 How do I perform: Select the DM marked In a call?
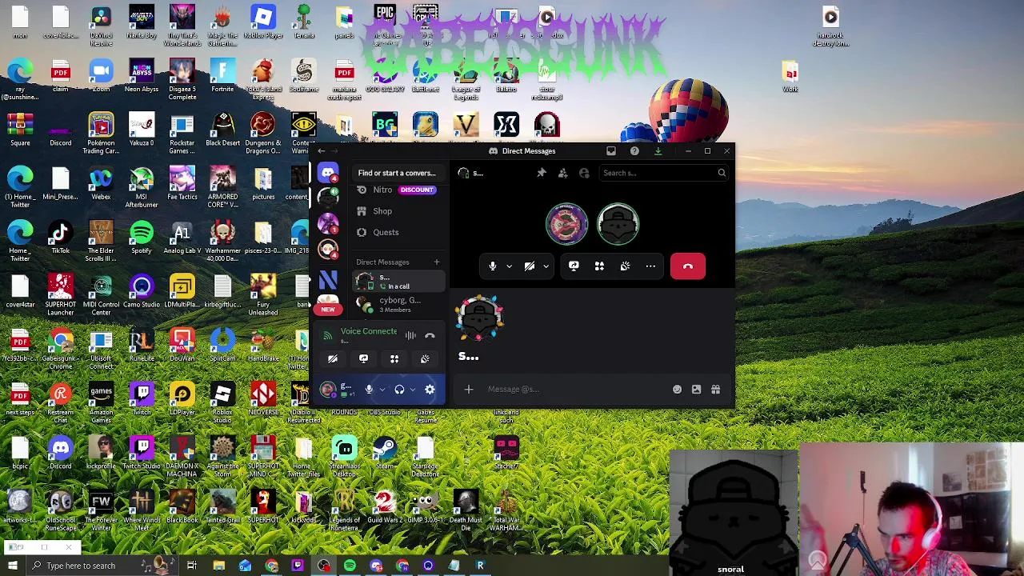(398, 282)
